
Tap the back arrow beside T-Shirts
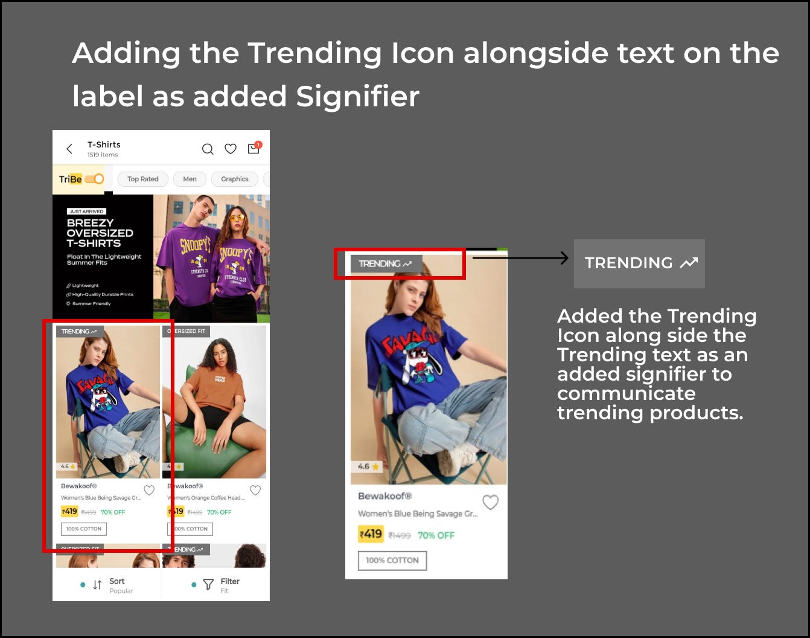click(x=69, y=149)
